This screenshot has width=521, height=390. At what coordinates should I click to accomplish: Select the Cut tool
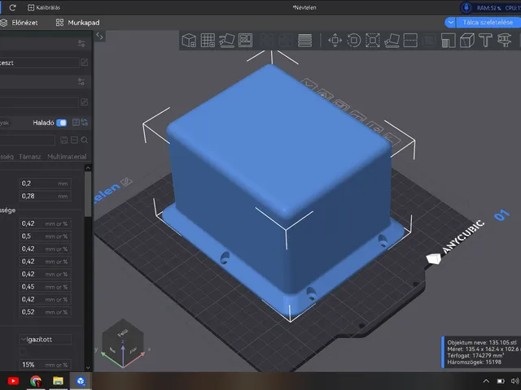(x=410, y=41)
